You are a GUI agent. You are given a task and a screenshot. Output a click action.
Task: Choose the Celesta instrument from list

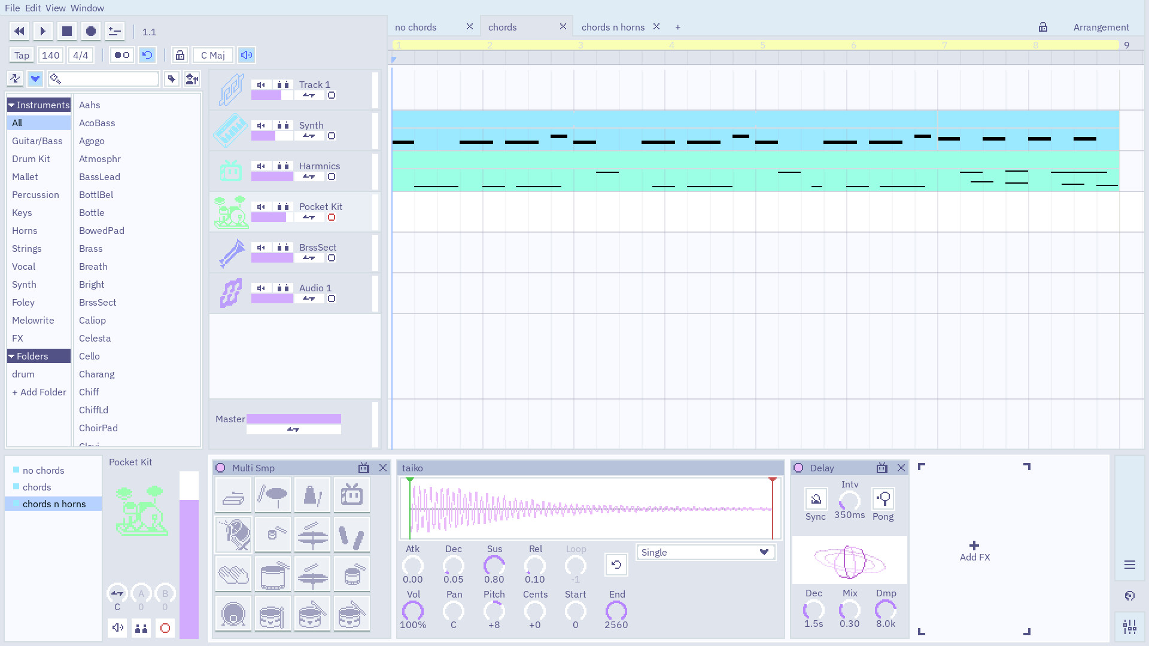click(95, 338)
